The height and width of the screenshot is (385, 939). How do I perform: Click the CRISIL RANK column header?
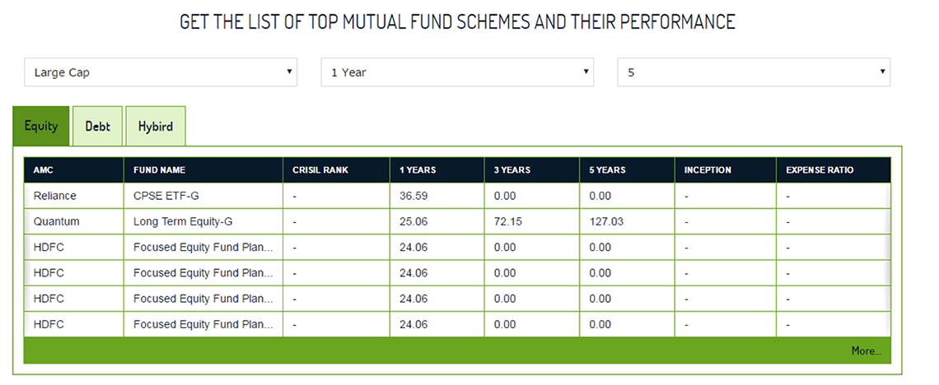click(x=320, y=170)
